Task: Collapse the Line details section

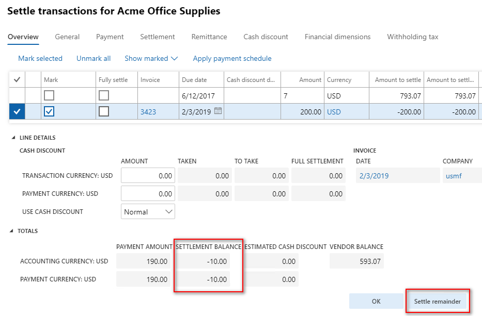Action: pos(12,138)
